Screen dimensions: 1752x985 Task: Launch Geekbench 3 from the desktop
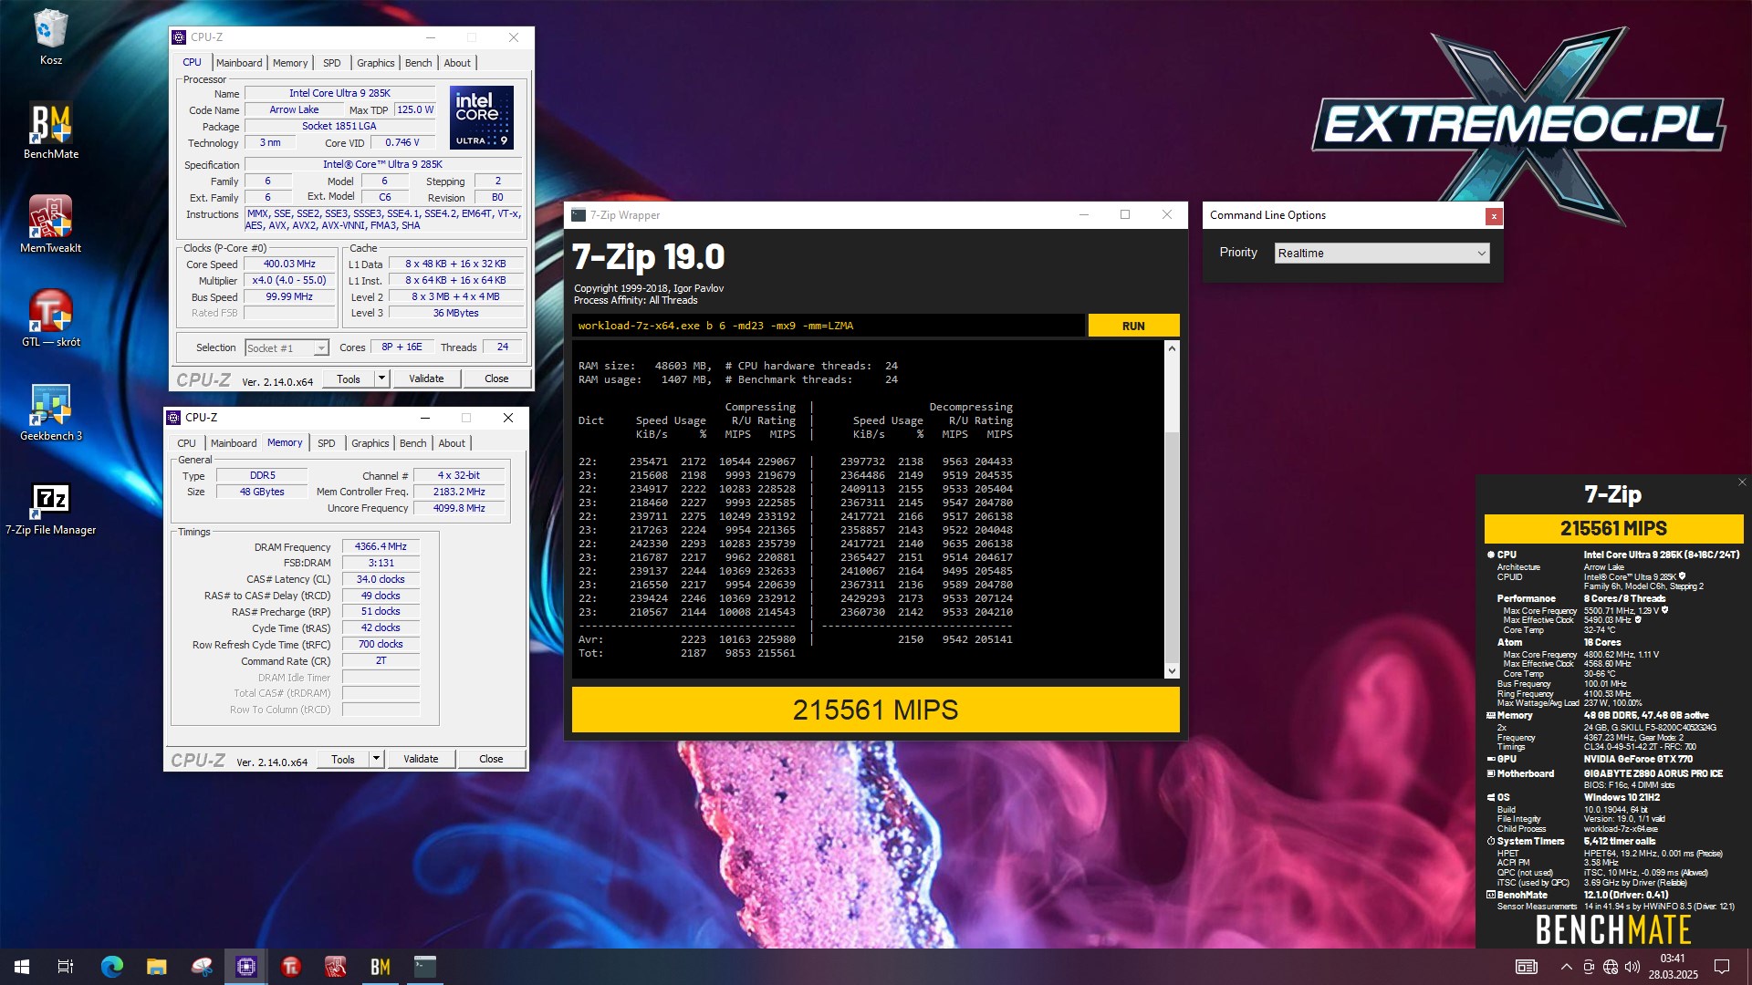(x=50, y=413)
